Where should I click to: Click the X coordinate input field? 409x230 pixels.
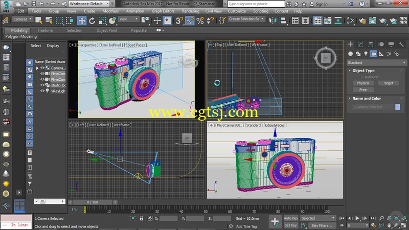[169, 219]
